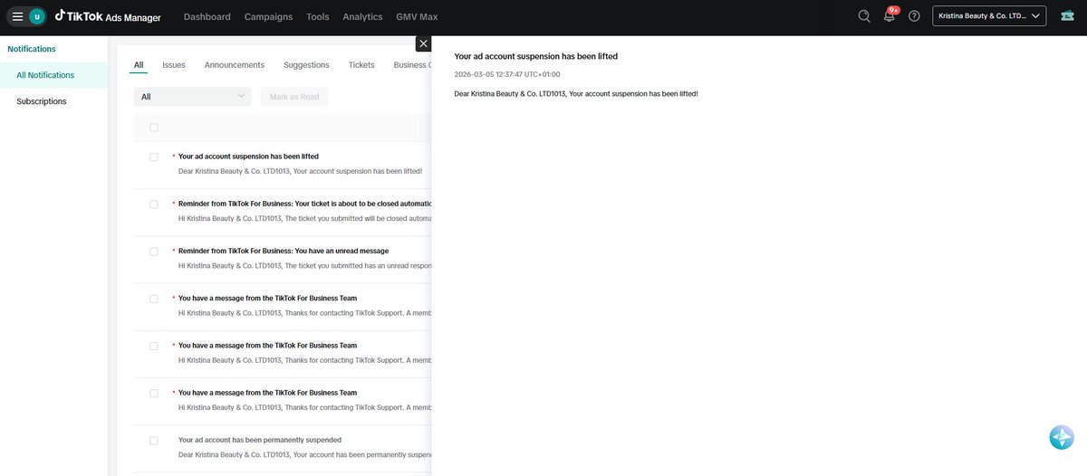Image resolution: width=1087 pixels, height=476 pixels.
Task: Open the help question mark icon
Action: (914, 16)
